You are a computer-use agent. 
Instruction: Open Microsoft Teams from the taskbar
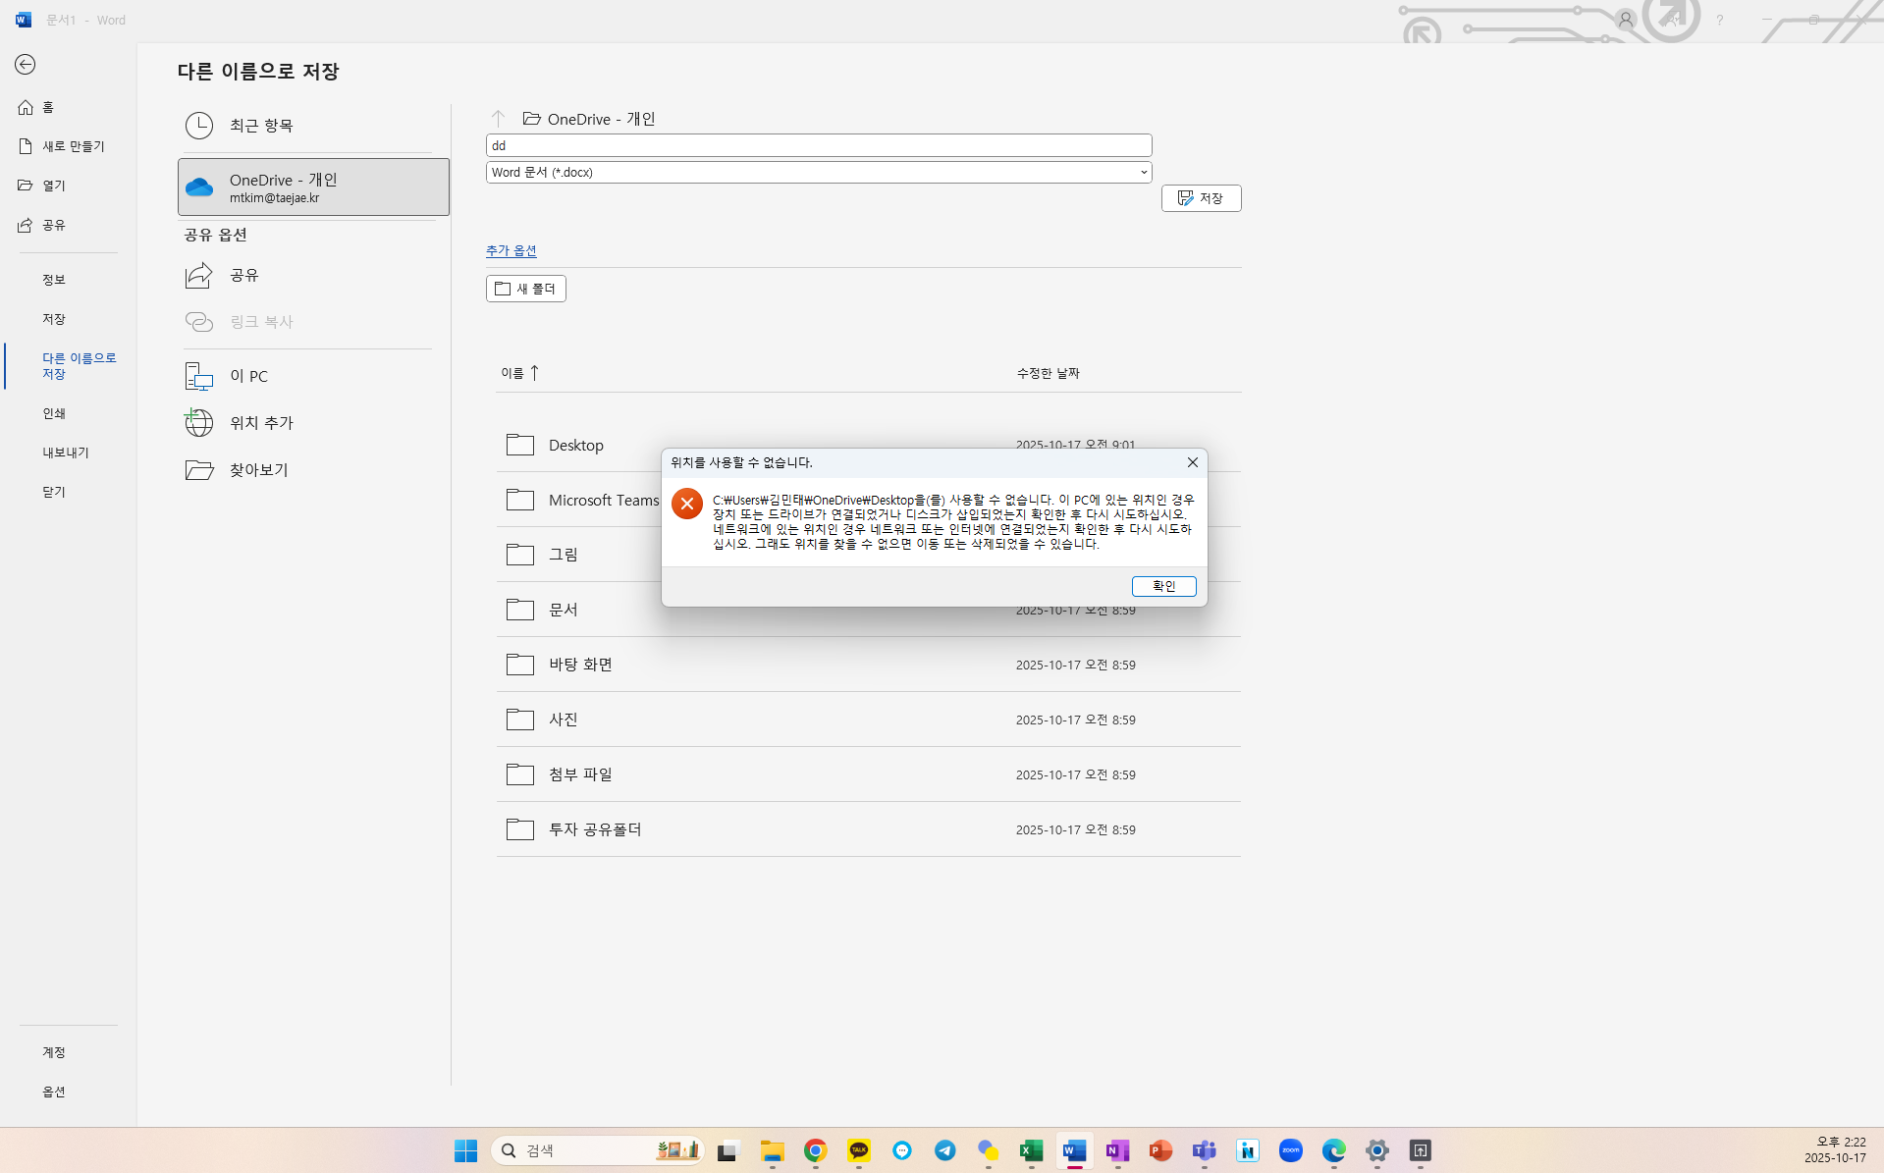(x=1205, y=1150)
